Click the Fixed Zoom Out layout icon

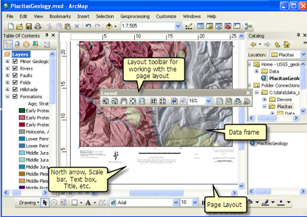(163, 101)
